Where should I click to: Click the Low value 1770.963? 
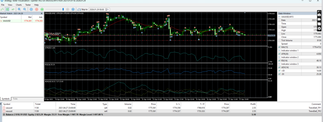pos(317,34)
